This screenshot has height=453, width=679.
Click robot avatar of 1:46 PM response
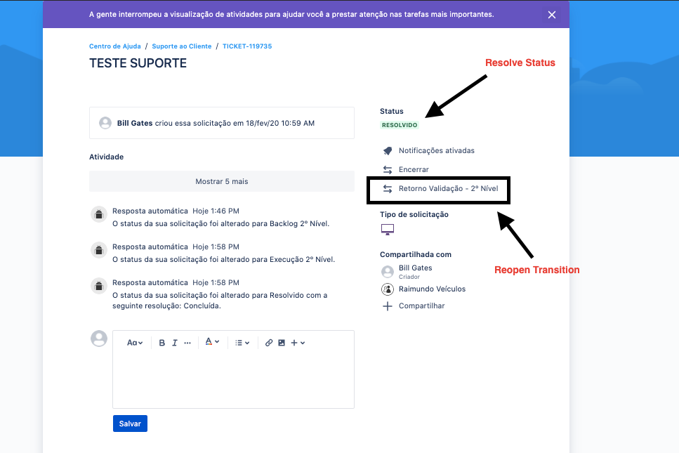point(99,214)
